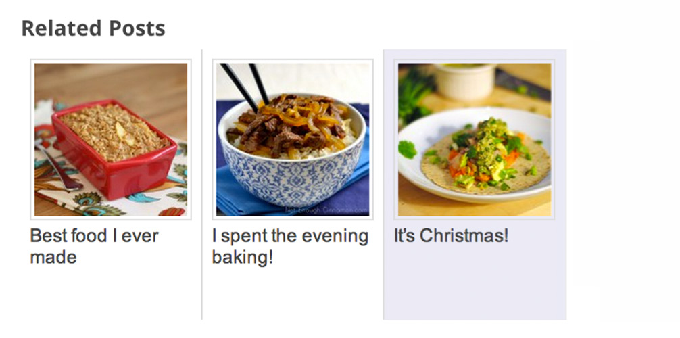Open the beef rice bowl thumbnail
The height and width of the screenshot is (338, 680).
(293, 139)
